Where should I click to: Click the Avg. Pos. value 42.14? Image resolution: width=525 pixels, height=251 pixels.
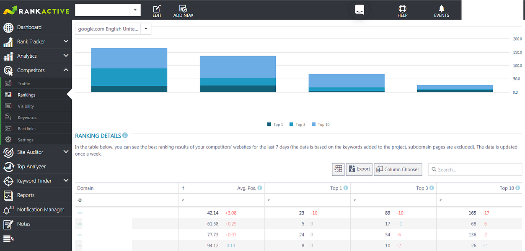(x=213, y=213)
